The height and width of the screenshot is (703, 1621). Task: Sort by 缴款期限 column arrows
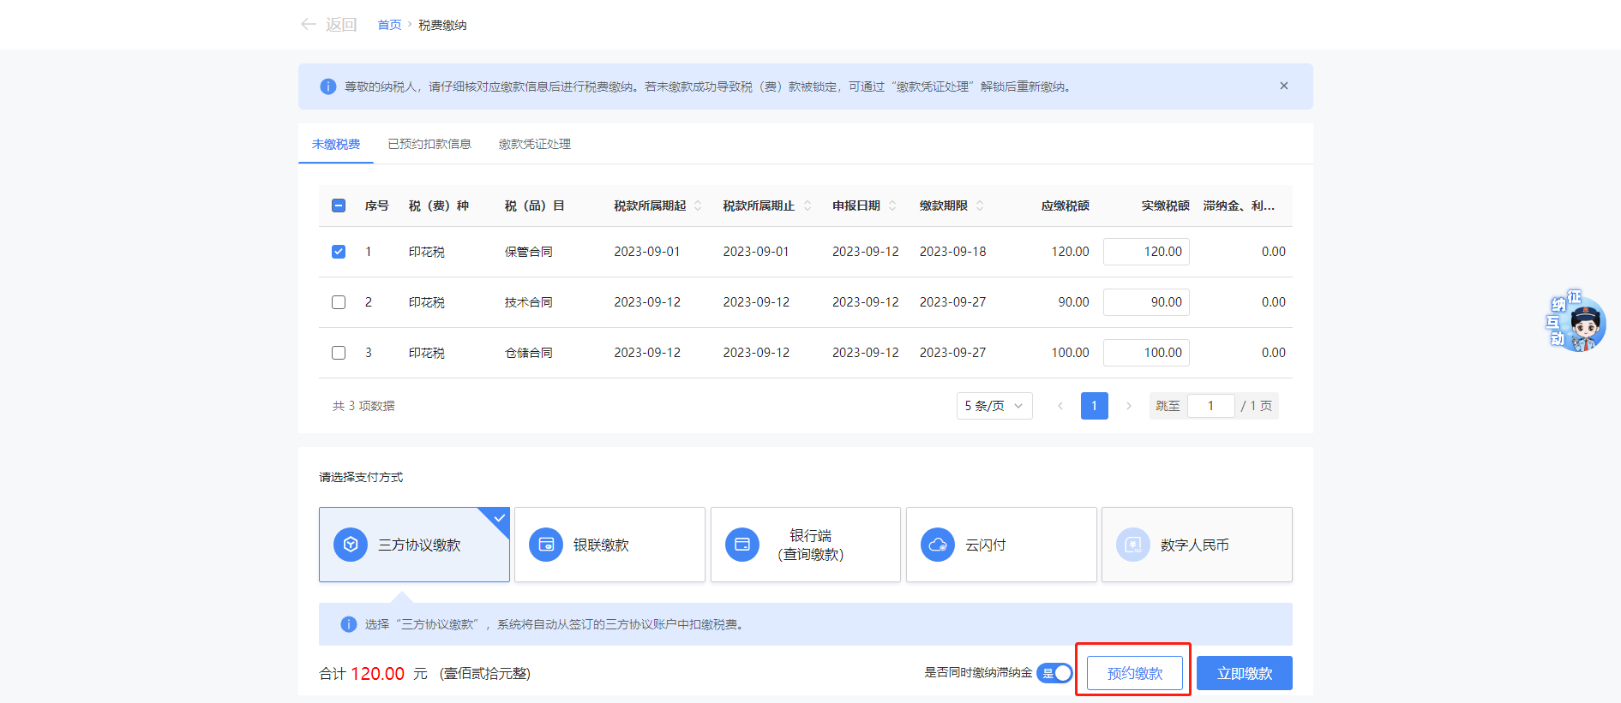980,206
